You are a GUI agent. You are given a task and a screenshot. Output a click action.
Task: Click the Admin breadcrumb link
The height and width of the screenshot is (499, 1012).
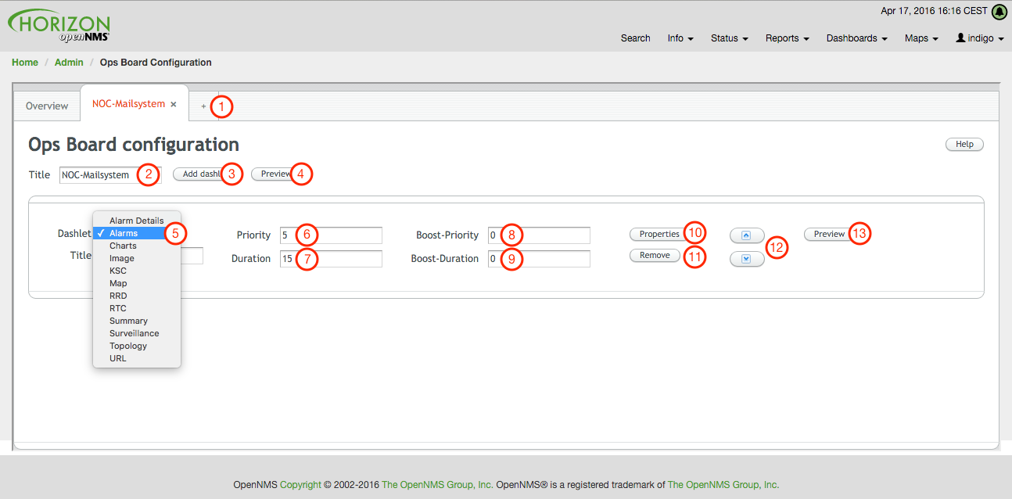[69, 63]
